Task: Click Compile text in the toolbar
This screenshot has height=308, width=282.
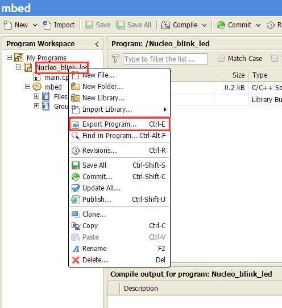Action: 185,25
